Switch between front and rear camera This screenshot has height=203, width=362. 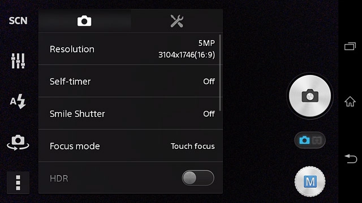pyautogui.click(x=18, y=143)
